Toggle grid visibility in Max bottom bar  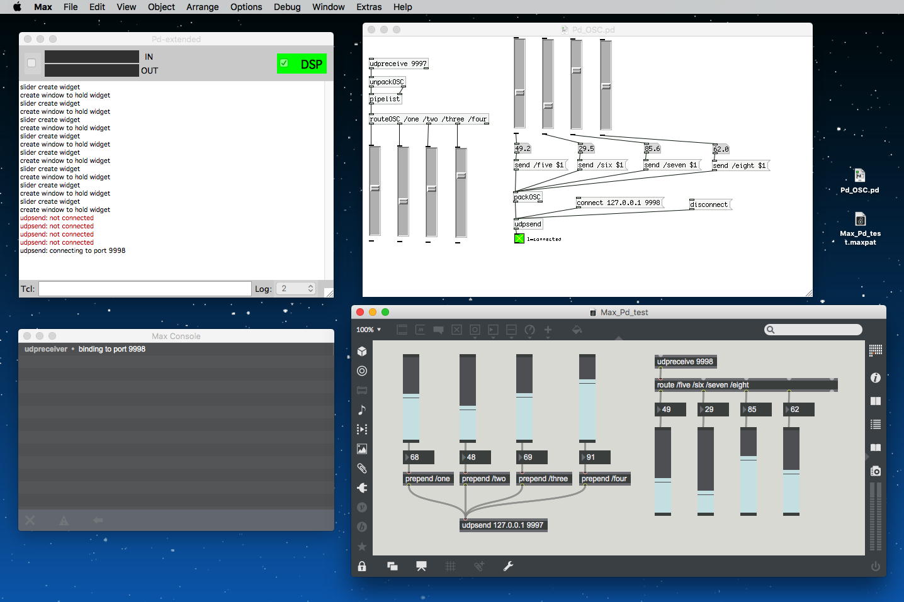pos(450,566)
